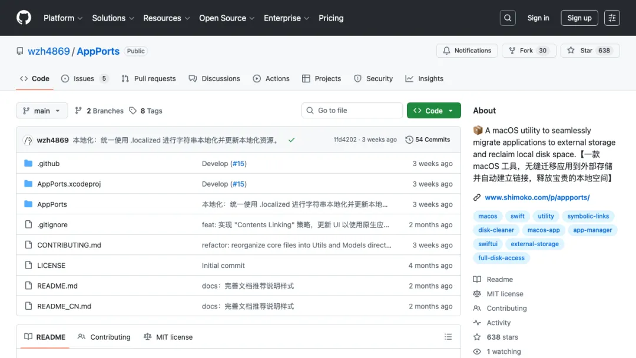Click the green check status icon on latest commit
The image size is (636, 358).
click(291, 140)
